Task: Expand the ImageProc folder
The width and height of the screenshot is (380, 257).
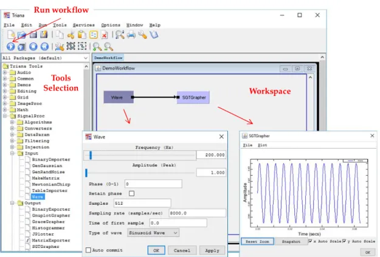Action: [x=5, y=103]
